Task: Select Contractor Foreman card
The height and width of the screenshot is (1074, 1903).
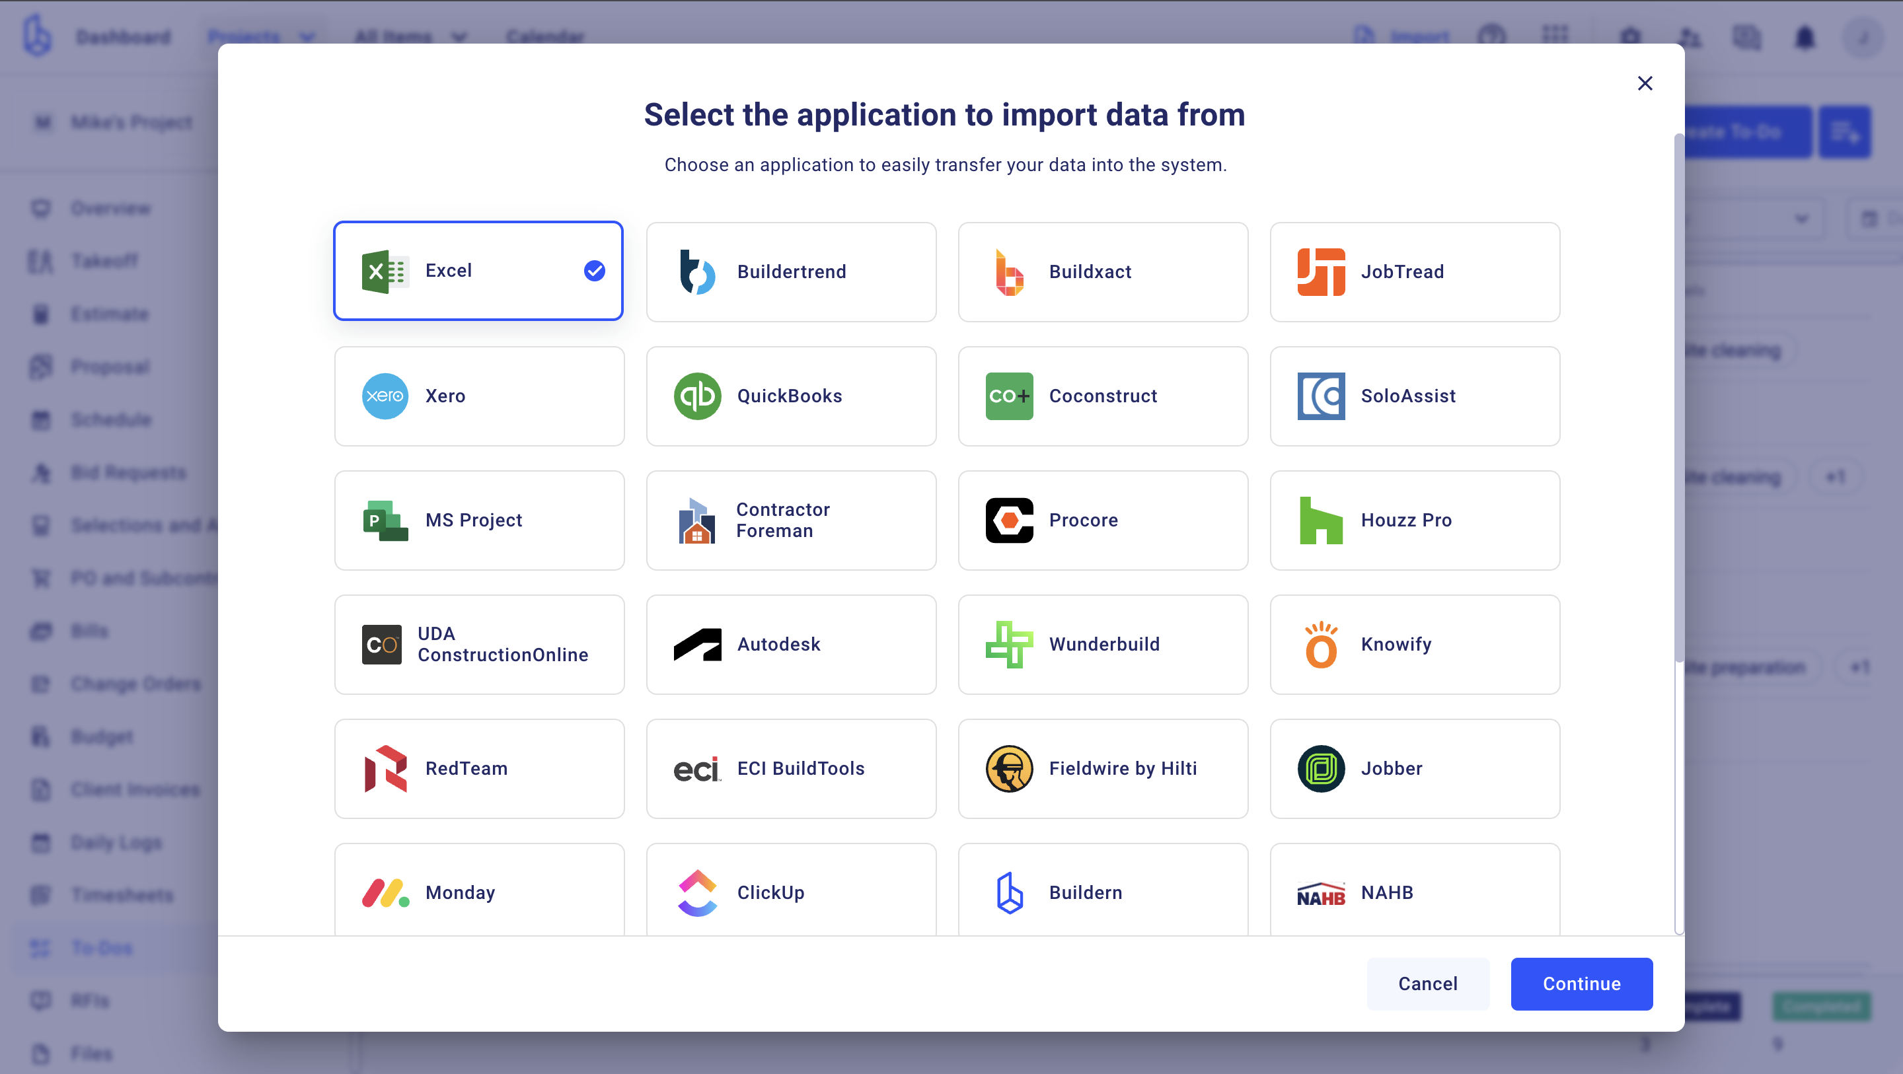Action: [791, 520]
